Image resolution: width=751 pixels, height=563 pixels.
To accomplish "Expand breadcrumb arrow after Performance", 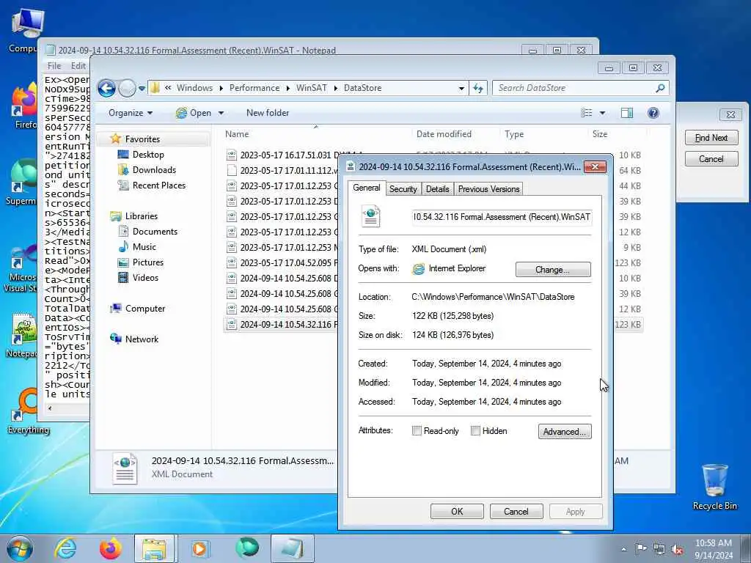I will [287, 88].
